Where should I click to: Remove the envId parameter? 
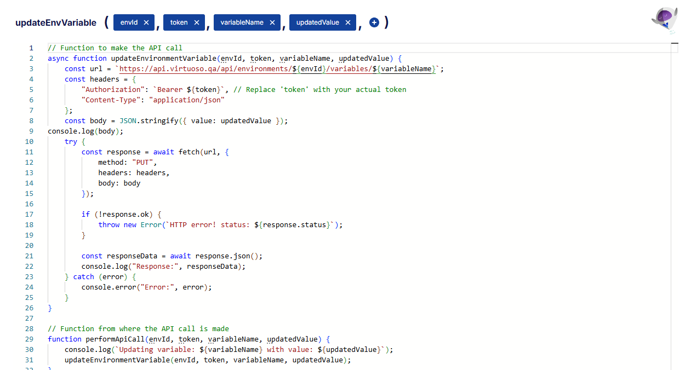(x=146, y=22)
